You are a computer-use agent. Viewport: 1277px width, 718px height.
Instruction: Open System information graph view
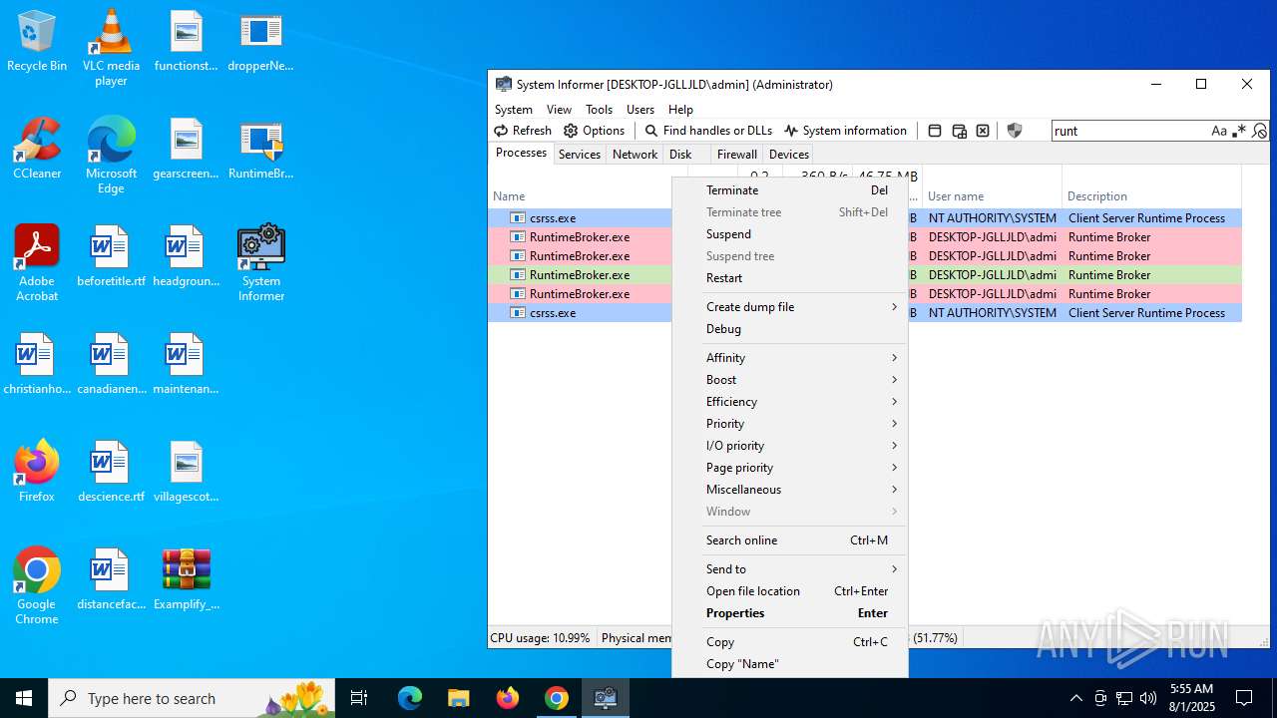pos(845,131)
